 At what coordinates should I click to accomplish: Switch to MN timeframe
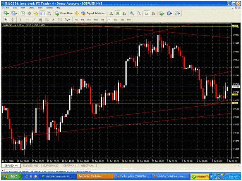pos(129,20)
